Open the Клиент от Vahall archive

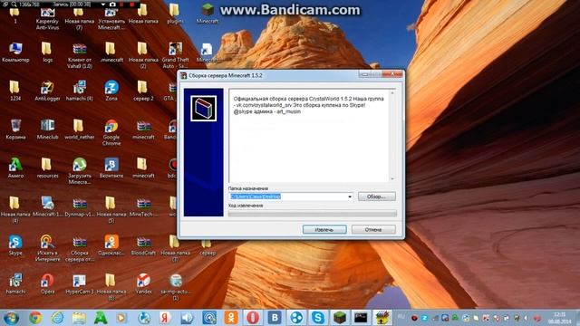point(79,54)
